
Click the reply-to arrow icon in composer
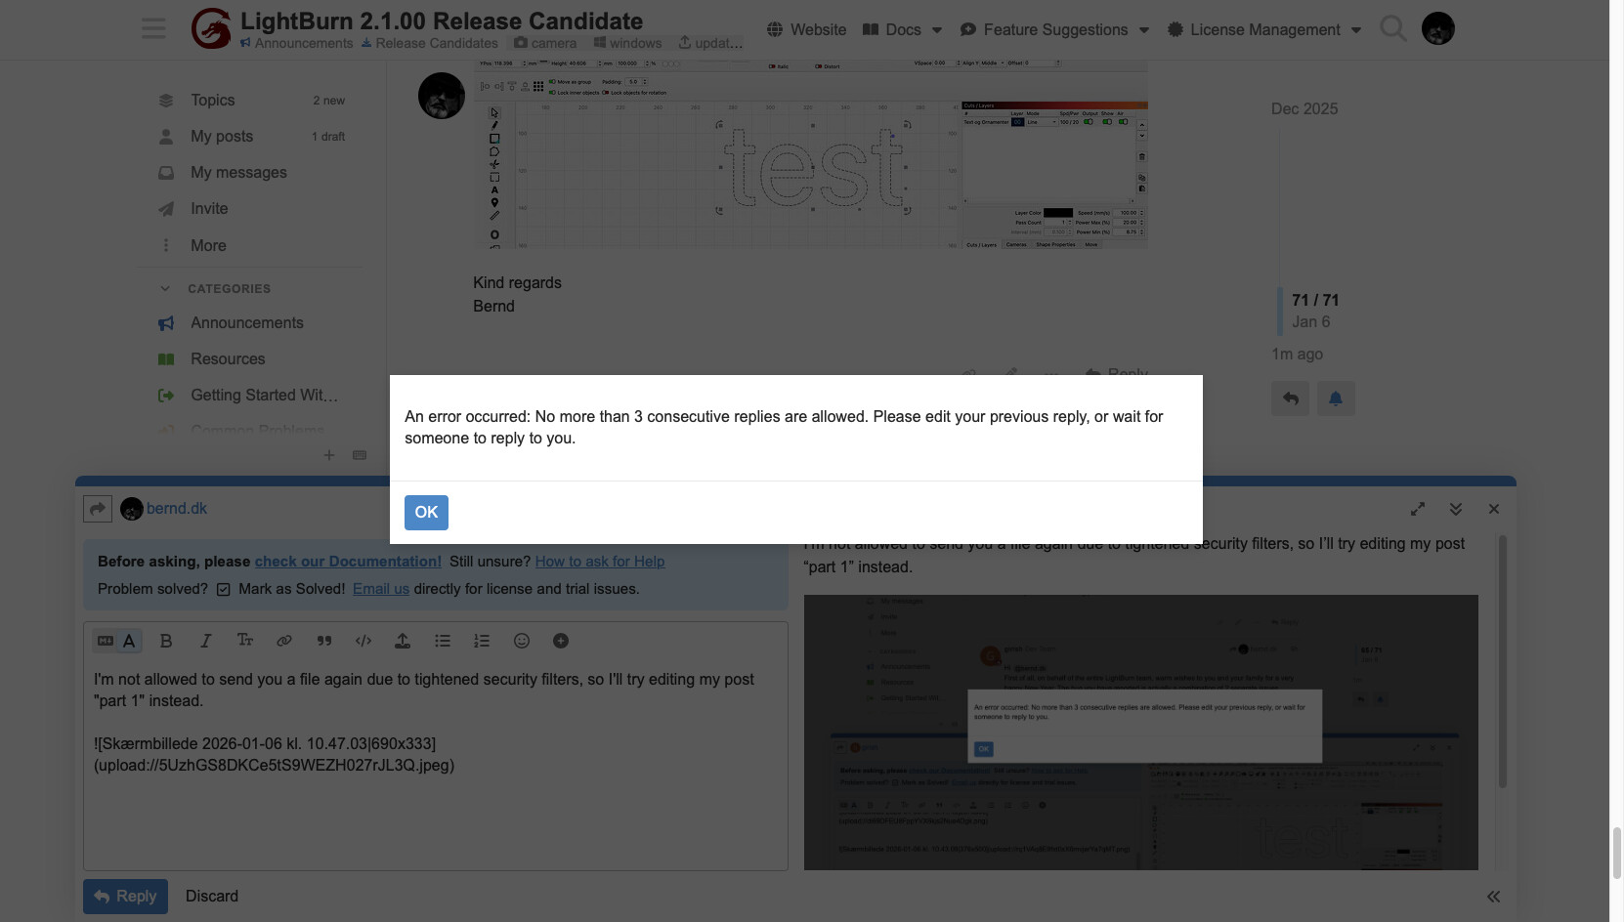click(98, 509)
